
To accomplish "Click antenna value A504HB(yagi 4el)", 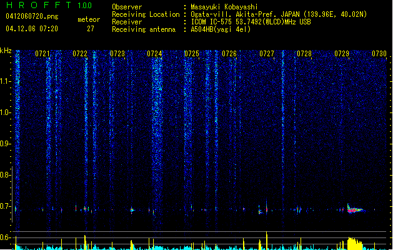I will (x=221, y=29).
